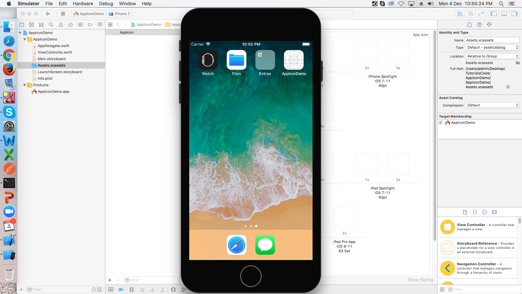Screen dimensions: 522x294
Task: Open the Watch app in the simulator
Action: (208, 60)
